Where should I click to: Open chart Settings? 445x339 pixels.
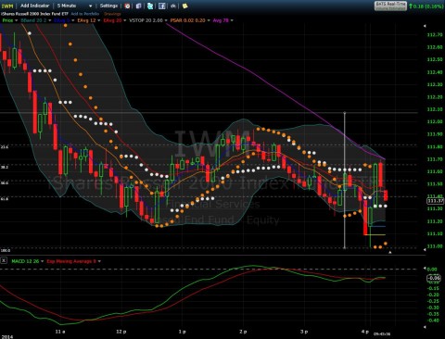tap(108, 6)
